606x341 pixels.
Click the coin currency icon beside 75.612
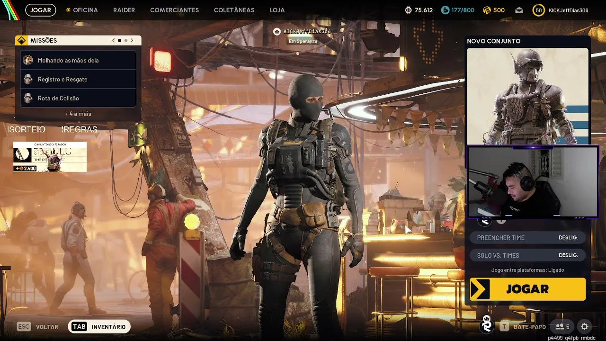409,10
